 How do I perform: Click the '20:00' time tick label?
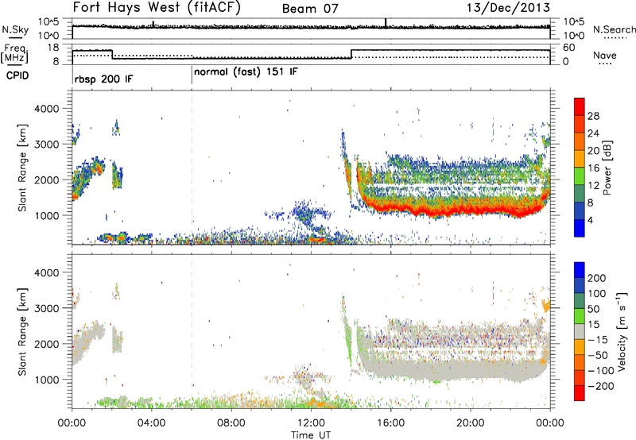tap(471, 423)
